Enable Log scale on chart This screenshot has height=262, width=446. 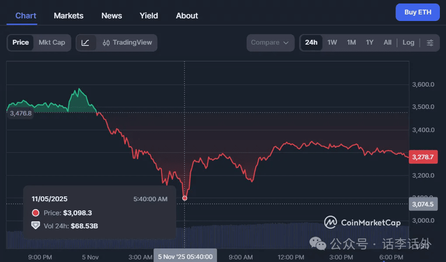coord(408,43)
